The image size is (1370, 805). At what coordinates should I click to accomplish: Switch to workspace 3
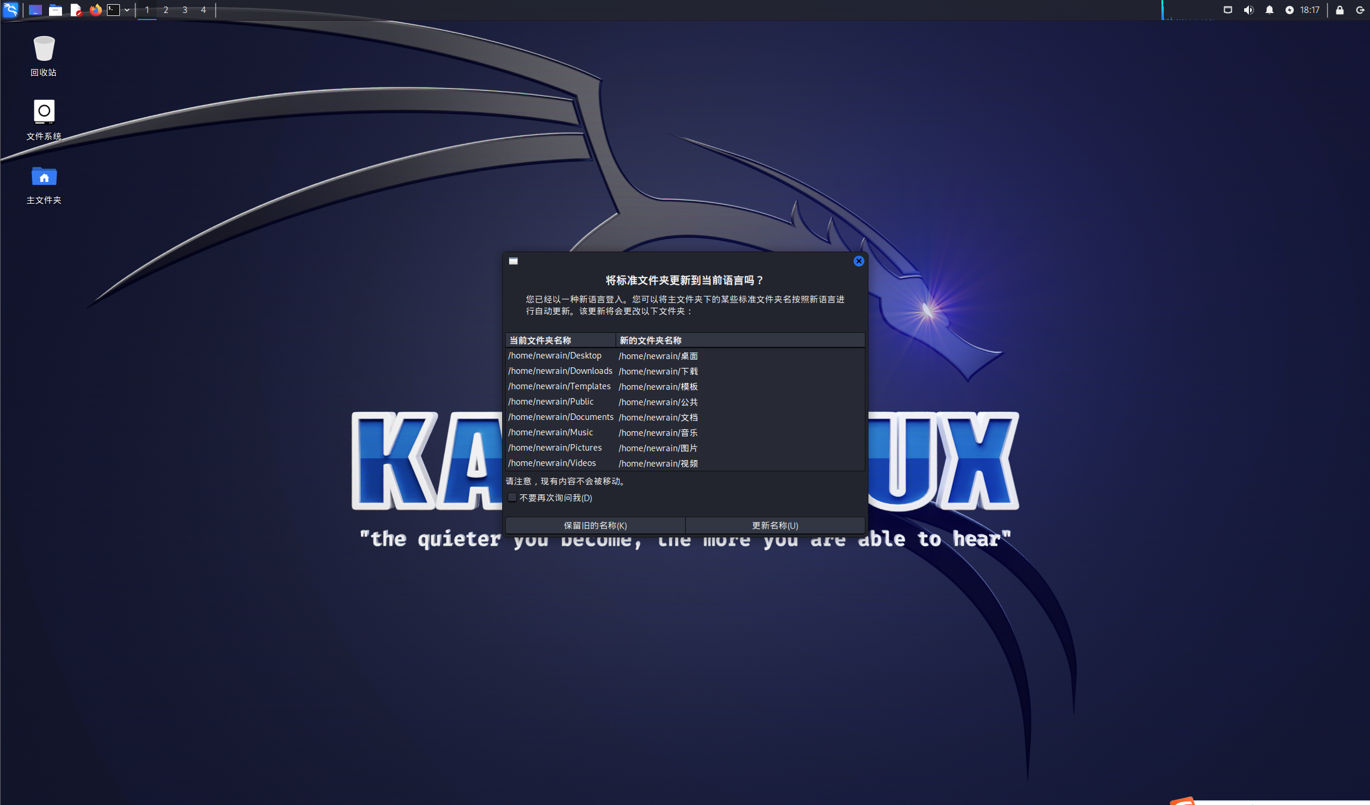(185, 10)
